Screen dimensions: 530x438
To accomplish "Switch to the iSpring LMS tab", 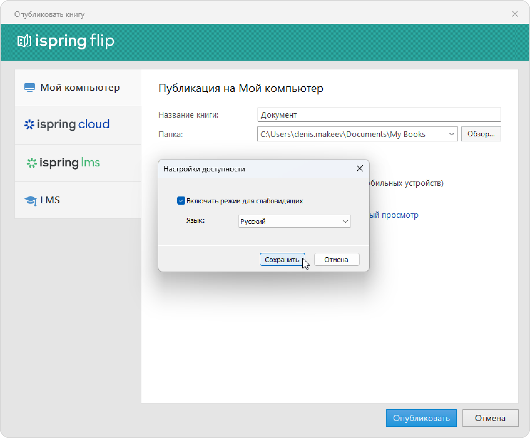I will point(78,163).
